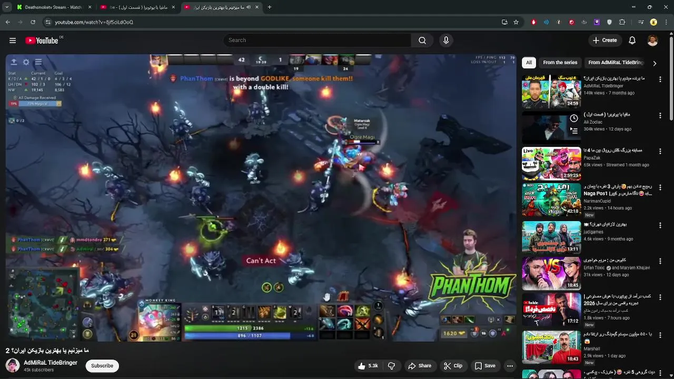The image size is (674, 379).
Task: Open the 13:11 judigames video thumbnail
Action: click(x=551, y=237)
